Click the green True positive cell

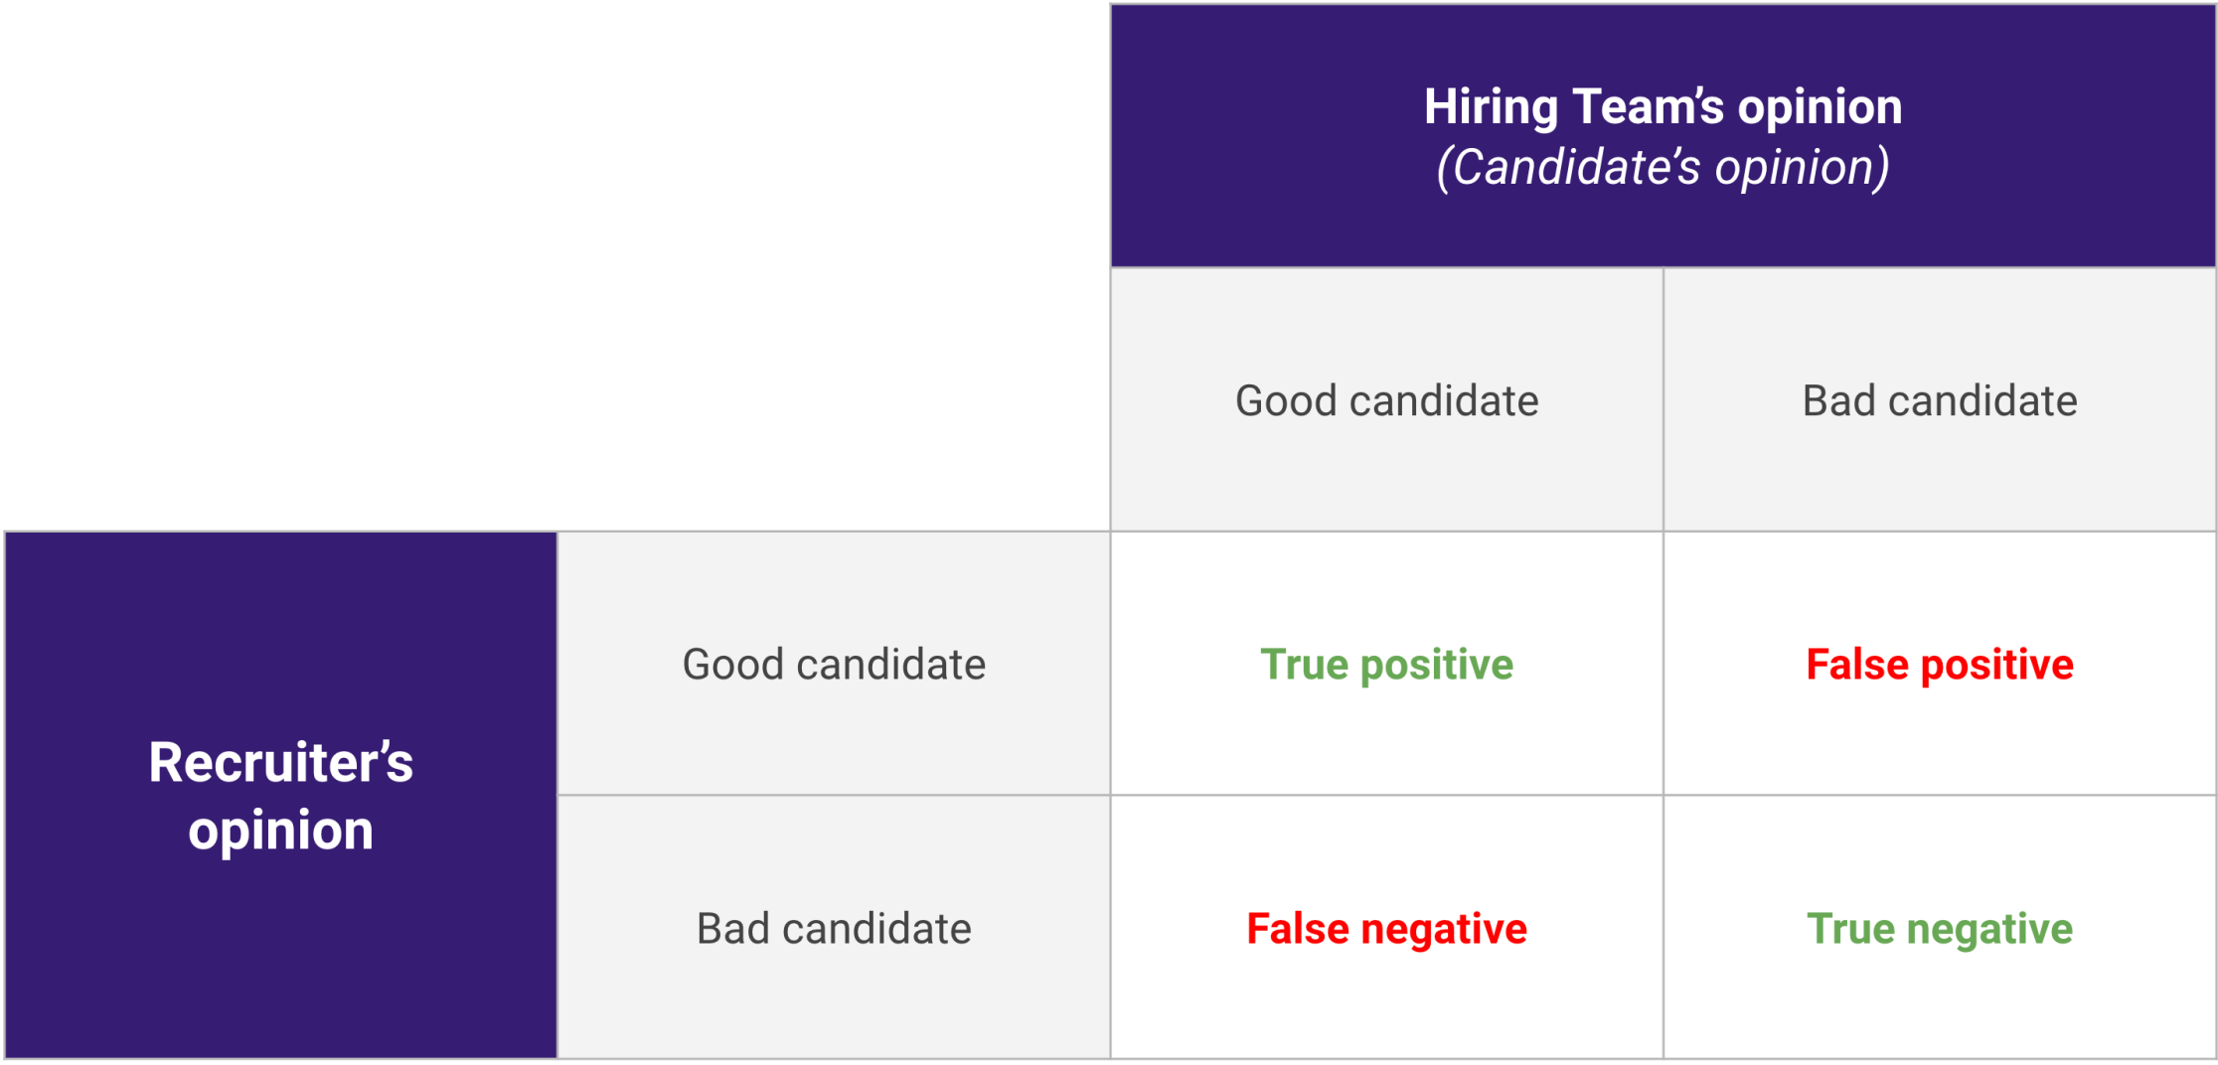click(1386, 664)
